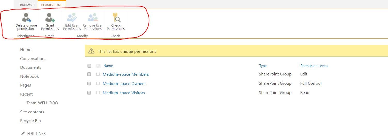Tick the checkbox for Medium-space Visitors
Viewport: 388px width, 137px height.
coord(89,93)
